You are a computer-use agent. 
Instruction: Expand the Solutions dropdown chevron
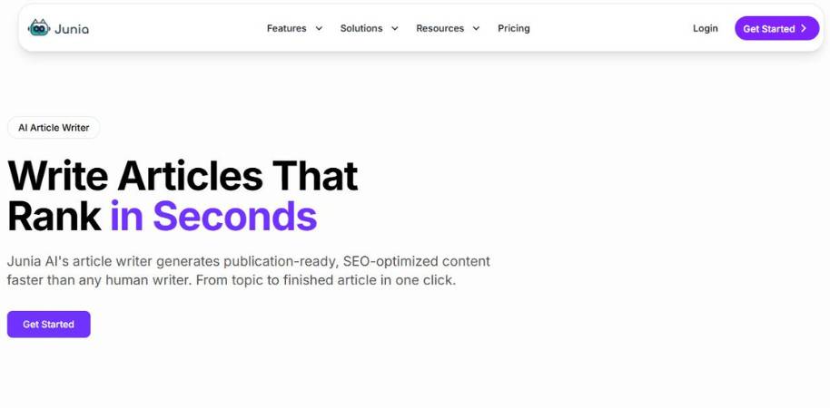395,29
